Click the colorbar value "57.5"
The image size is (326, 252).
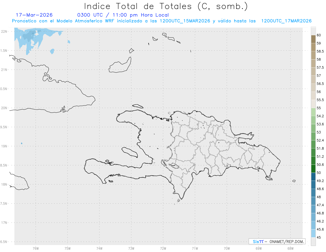tap(320, 67)
